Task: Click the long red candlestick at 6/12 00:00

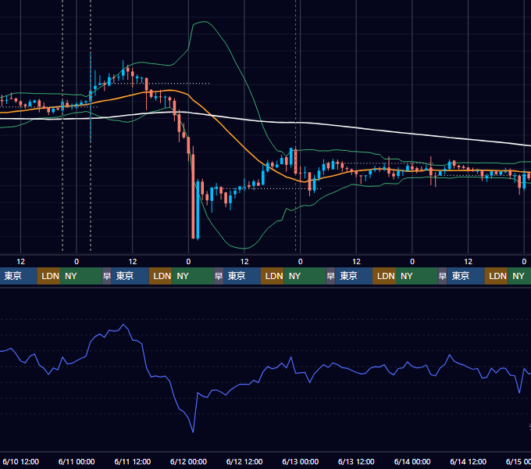Action: 193,196
